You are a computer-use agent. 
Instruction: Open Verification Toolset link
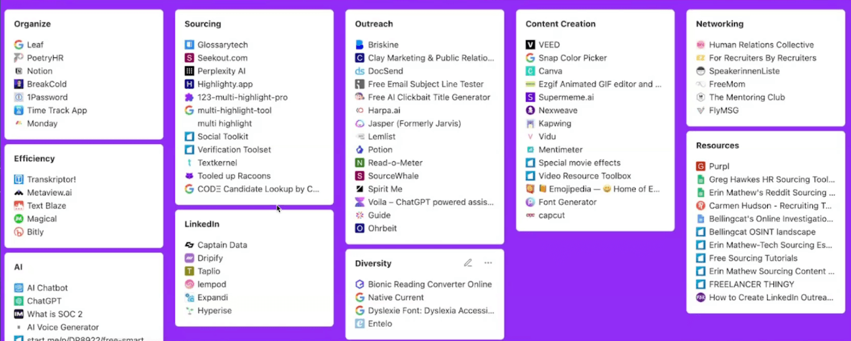tap(235, 150)
